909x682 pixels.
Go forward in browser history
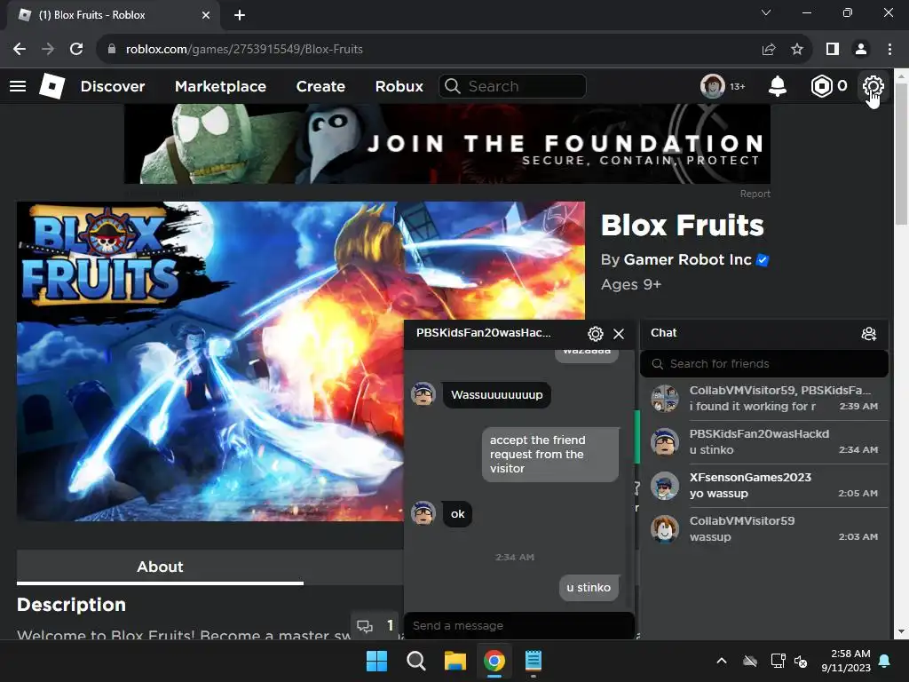coord(48,50)
